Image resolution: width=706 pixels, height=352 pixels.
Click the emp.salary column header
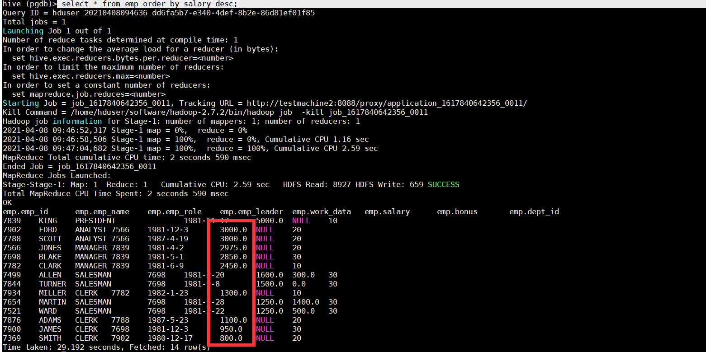[387, 211]
